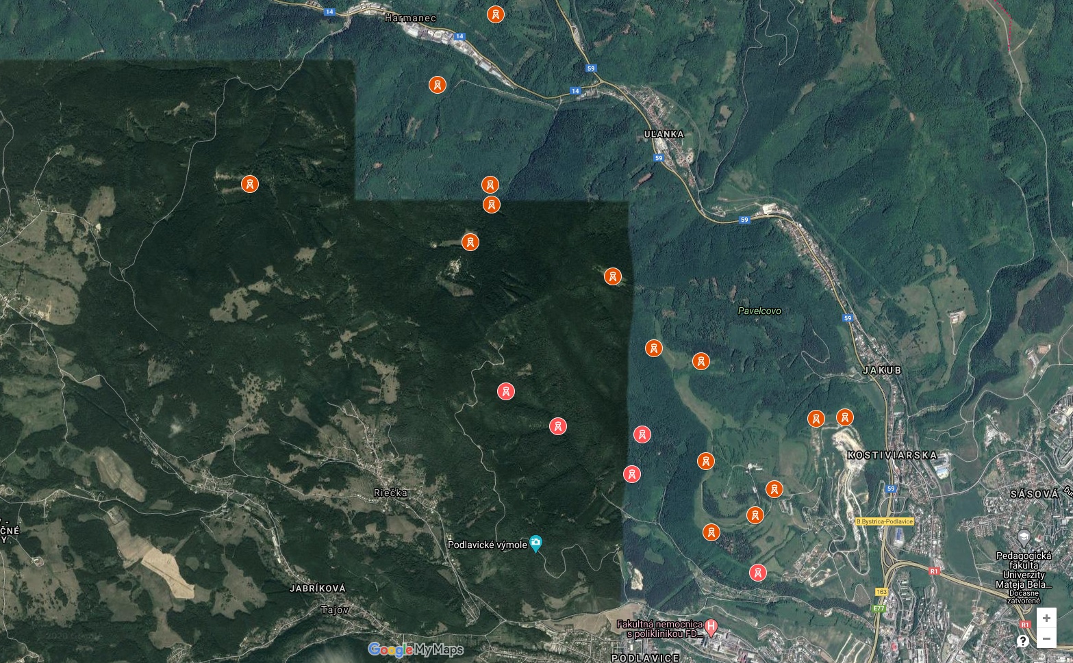The image size is (1073, 663).
Task: Click the orange marker closest to Pavelcovo label
Action: [x=700, y=361]
